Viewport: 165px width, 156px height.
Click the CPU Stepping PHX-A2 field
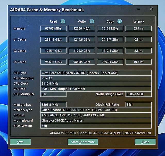96,78
